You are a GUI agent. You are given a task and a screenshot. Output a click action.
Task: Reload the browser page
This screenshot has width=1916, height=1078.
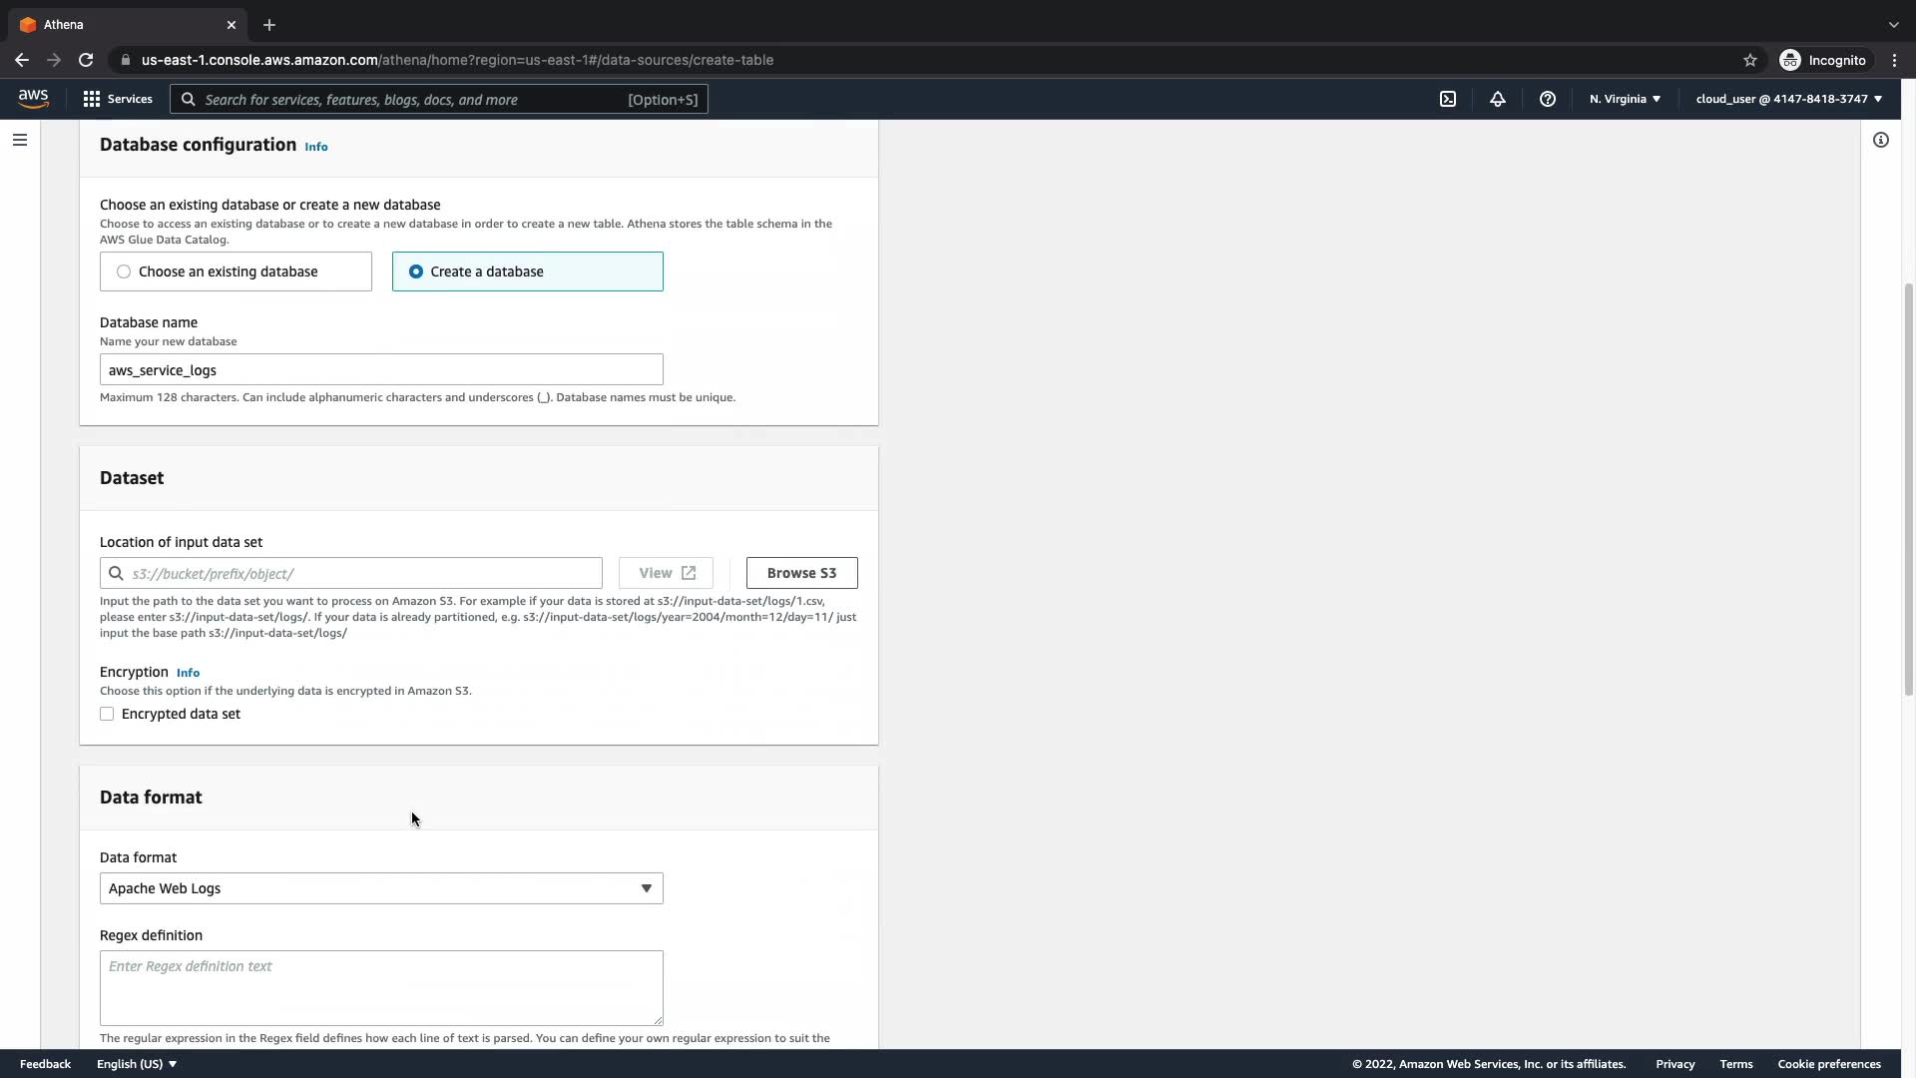click(x=86, y=60)
